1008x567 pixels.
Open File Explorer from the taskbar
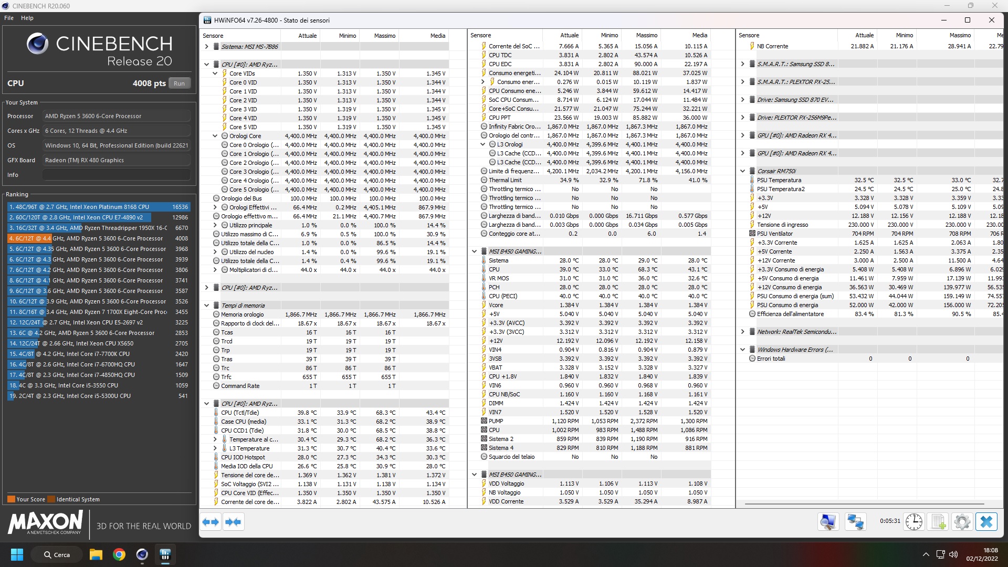pos(96,554)
